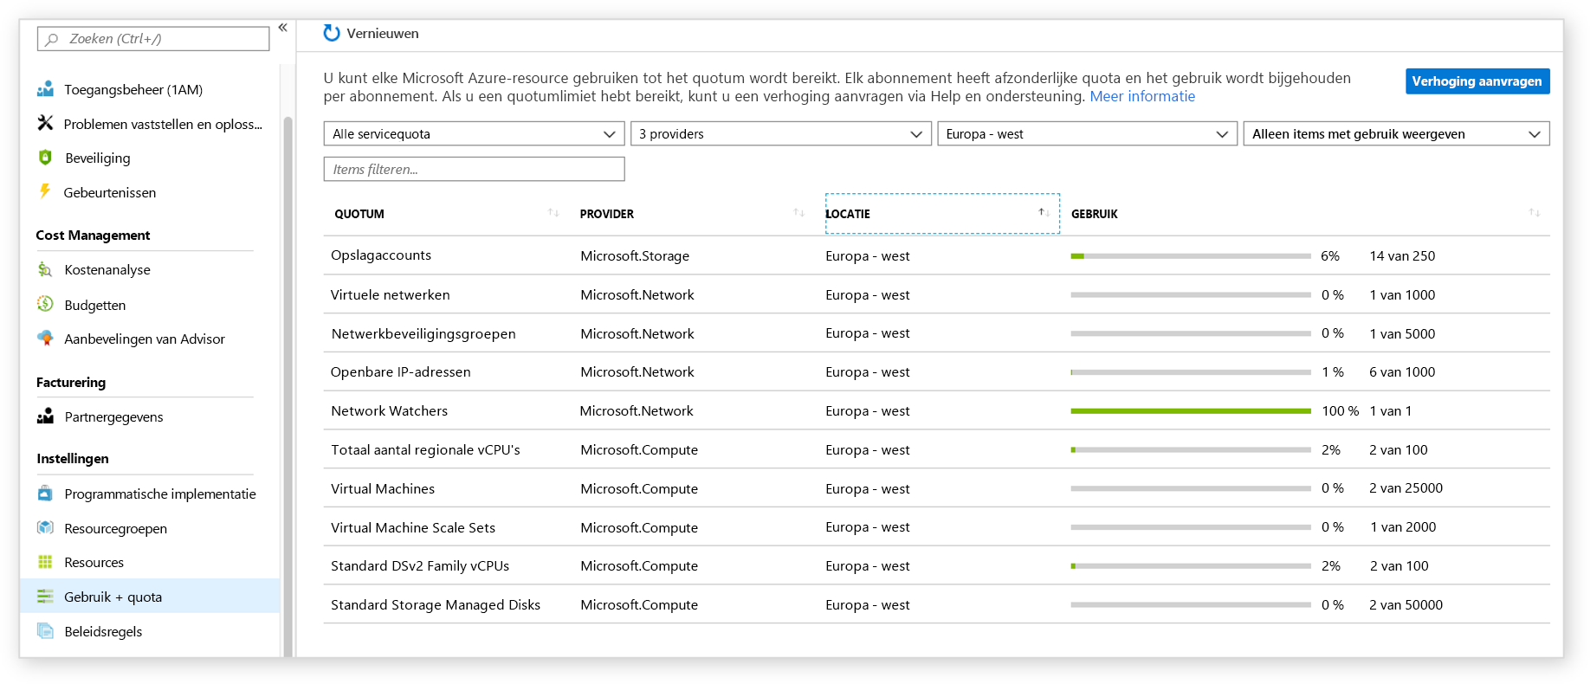
Task: Click the Gebeurtenissen lightning icon
Action: coord(45,191)
